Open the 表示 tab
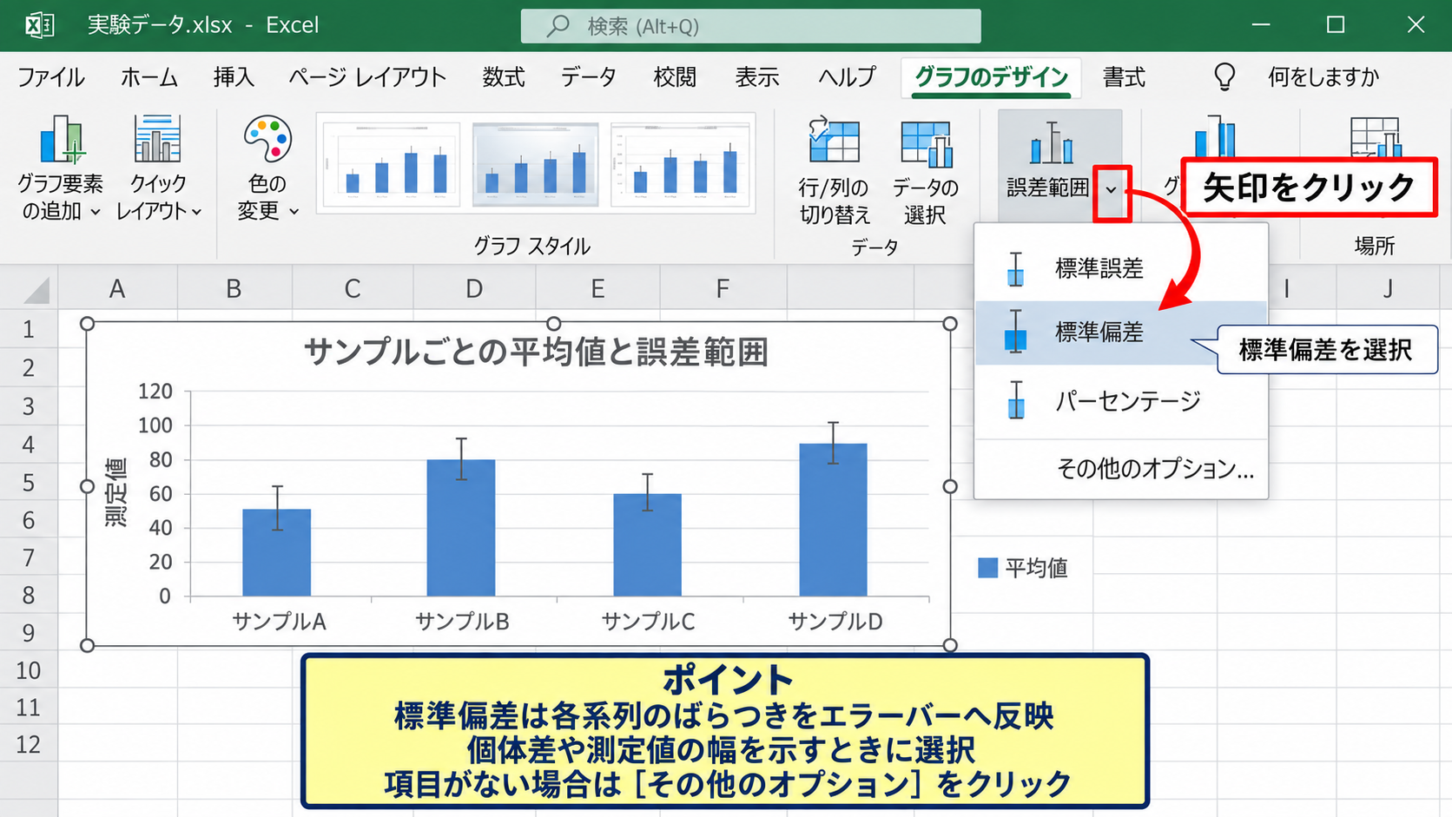Screen dimensions: 1452x817 coord(757,77)
